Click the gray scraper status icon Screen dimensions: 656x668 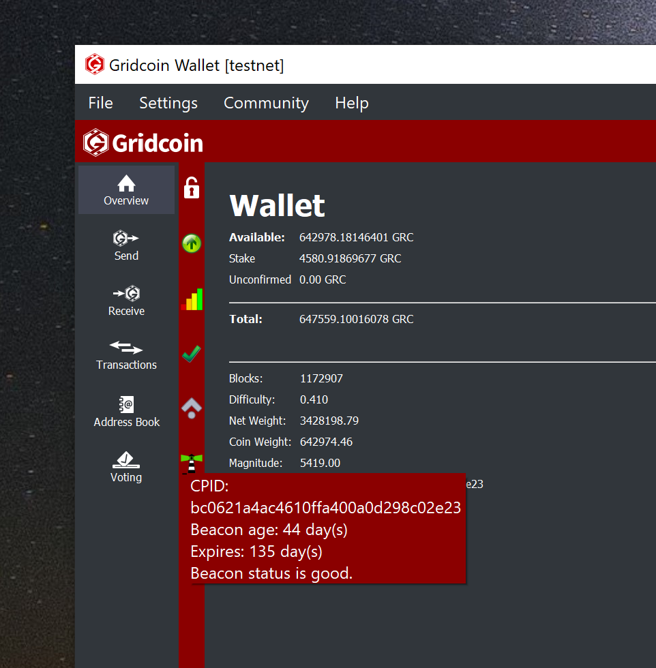click(192, 408)
